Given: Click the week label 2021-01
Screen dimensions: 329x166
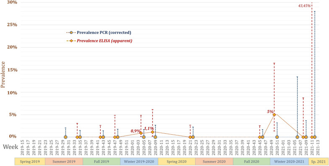Looking at the screenshot, I should click(283, 148).
